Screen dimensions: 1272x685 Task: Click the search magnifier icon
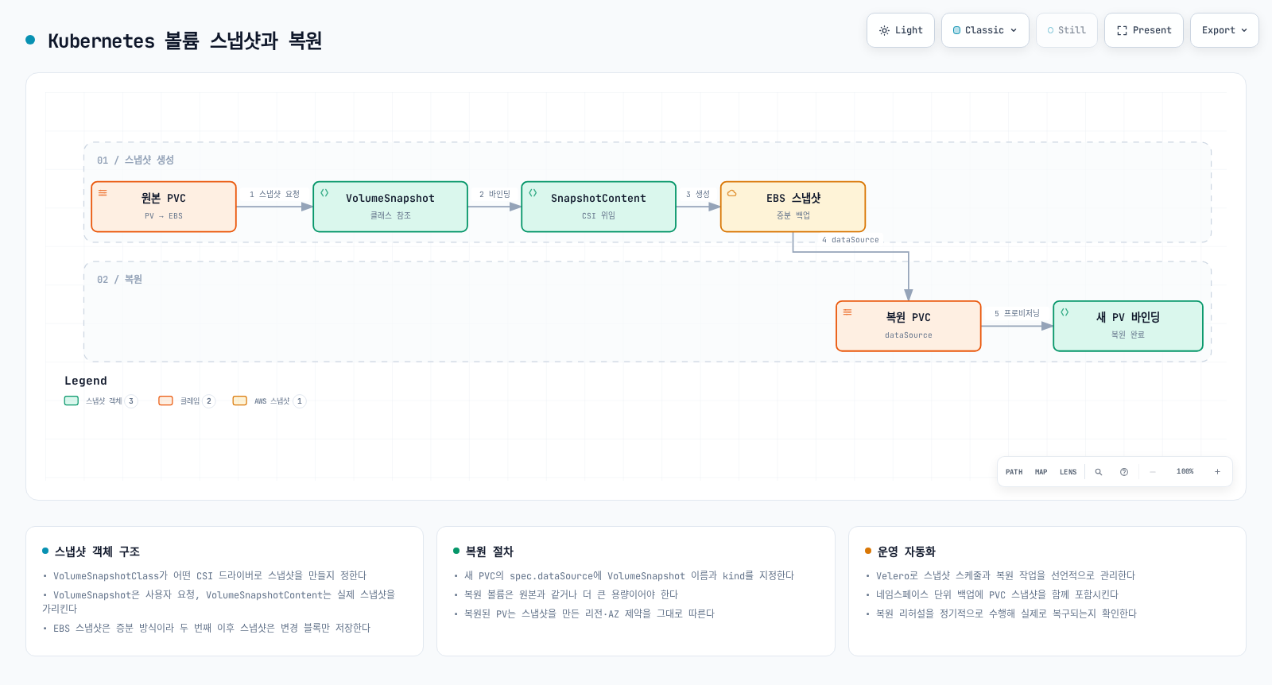coord(1099,472)
